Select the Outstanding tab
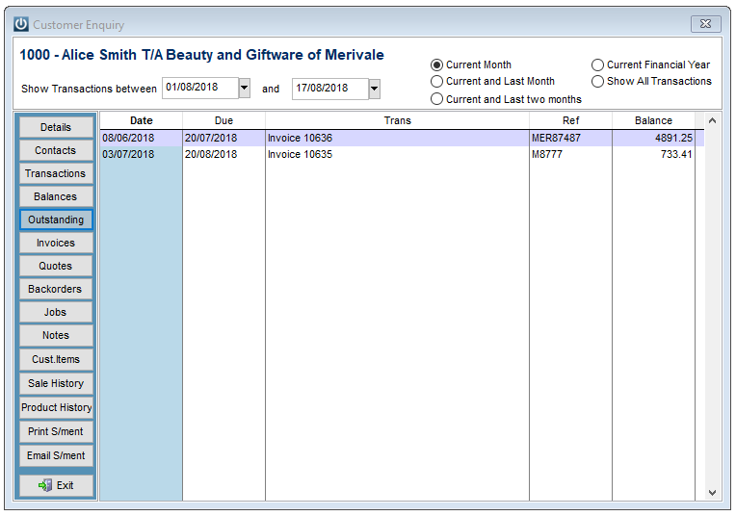The width and height of the screenshot is (736, 516). click(x=56, y=219)
